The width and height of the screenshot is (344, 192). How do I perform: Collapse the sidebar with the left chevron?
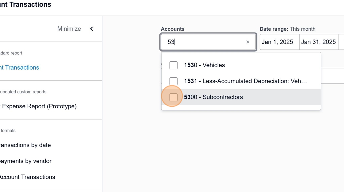[92, 29]
